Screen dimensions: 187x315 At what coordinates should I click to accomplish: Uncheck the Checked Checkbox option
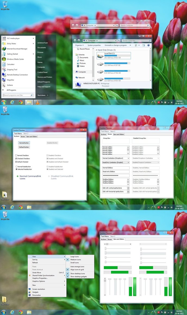16,159
